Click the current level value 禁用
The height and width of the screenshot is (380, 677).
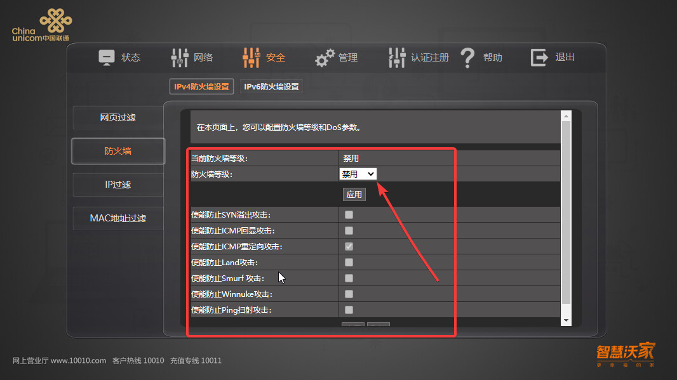(x=351, y=159)
